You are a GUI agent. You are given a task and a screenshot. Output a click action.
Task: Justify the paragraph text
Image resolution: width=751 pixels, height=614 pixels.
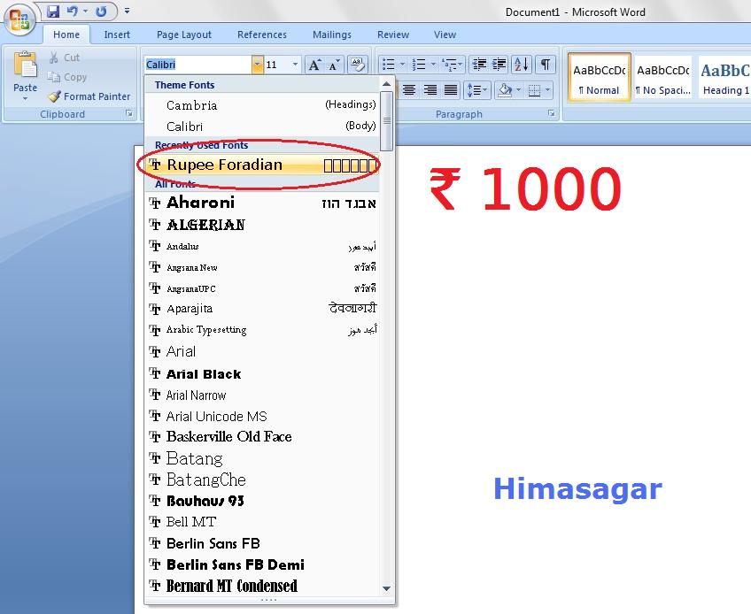tap(451, 90)
